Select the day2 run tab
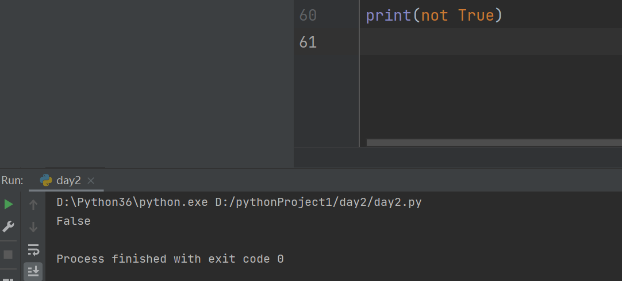Viewport: 622px width, 281px height. 68,180
